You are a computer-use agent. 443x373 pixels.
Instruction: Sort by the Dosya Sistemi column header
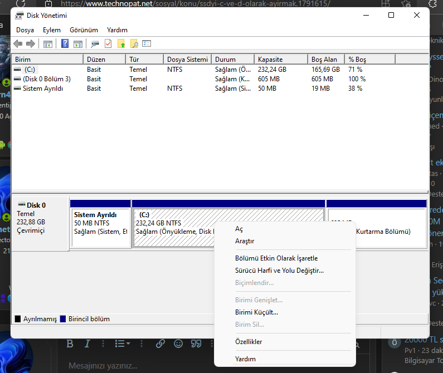point(187,60)
